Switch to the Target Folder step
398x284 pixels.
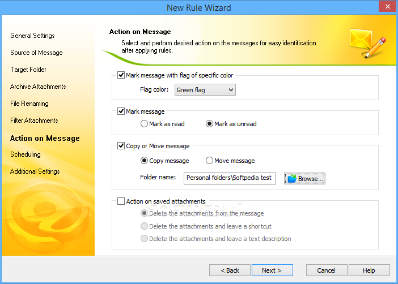coord(28,70)
